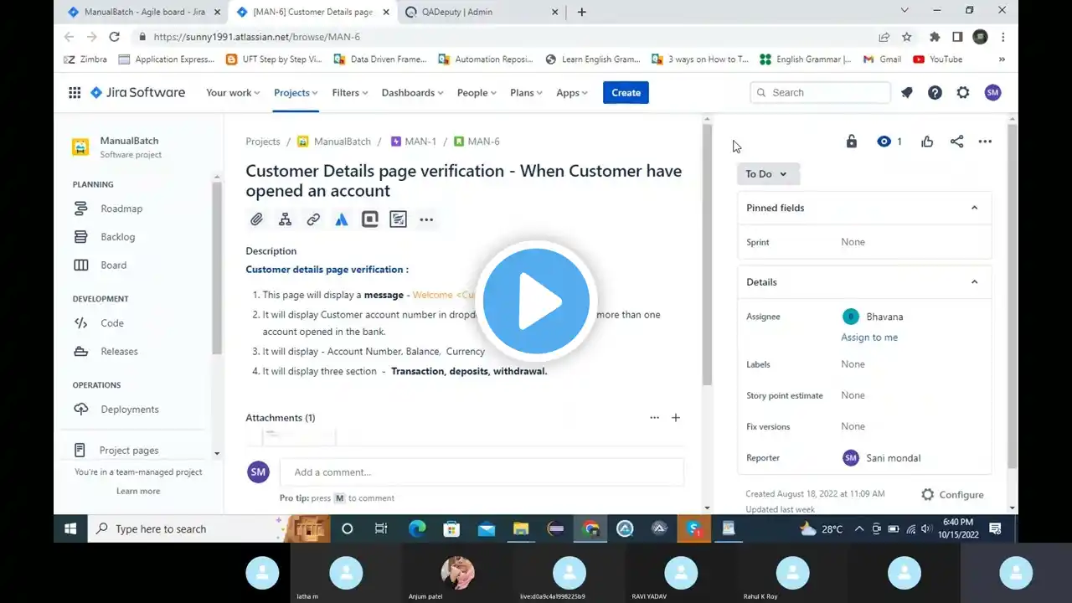Open the Windows Start menu
This screenshot has width=1072, height=603.
pos(70,529)
